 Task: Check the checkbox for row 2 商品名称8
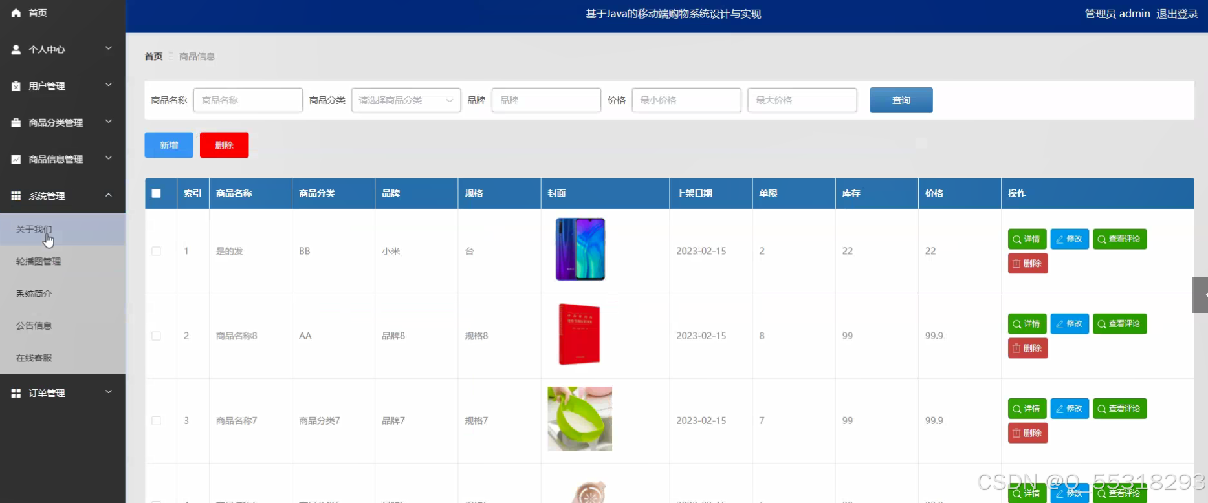[156, 336]
